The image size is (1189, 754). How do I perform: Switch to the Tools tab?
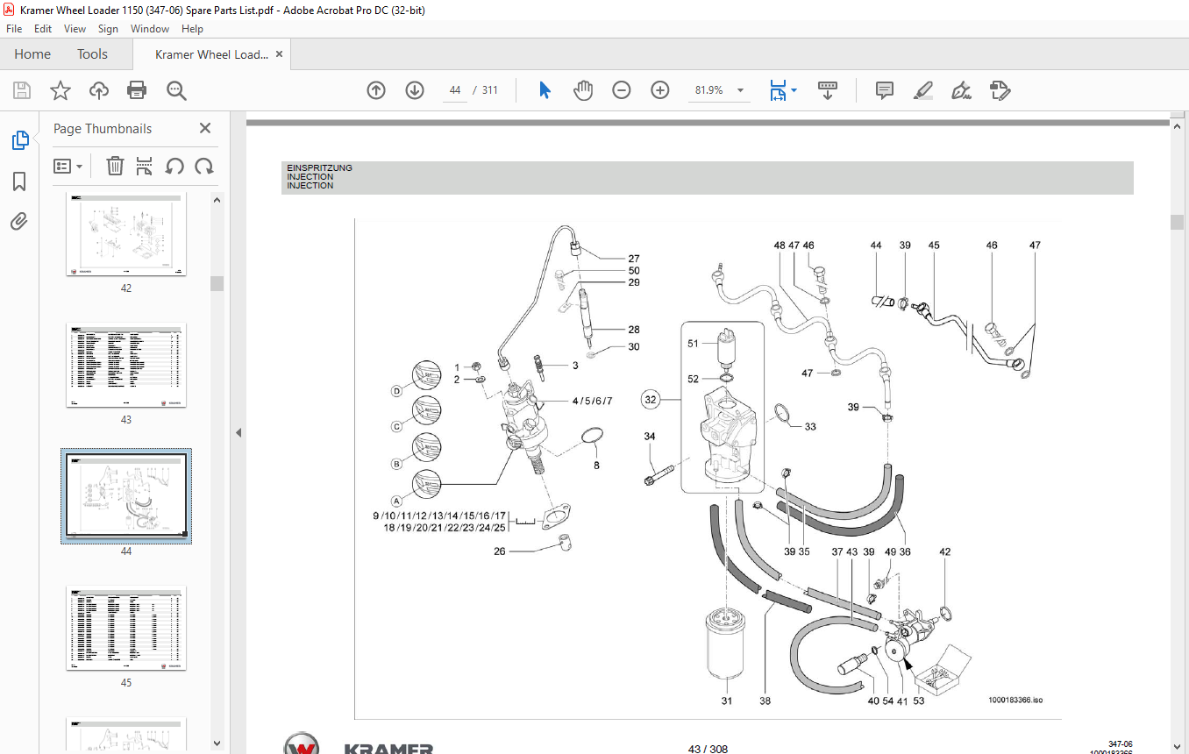92,54
